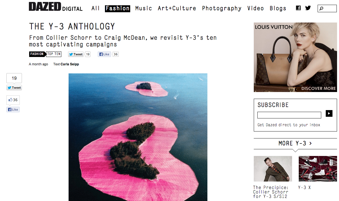The width and height of the screenshot is (339, 201).
Task: Open the Video section
Action: (x=255, y=8)
